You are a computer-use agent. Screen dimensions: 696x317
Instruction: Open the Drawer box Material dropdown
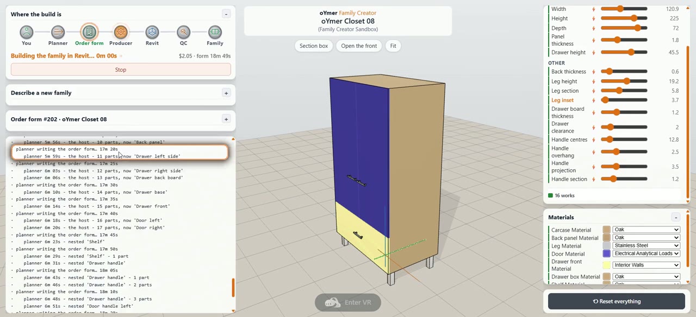[x=646, y=277]
